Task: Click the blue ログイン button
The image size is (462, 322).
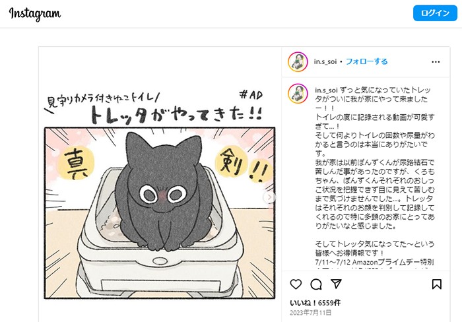Action: (435, 13)
